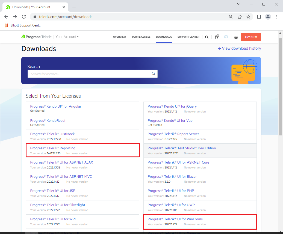Screen dimensions: 283x234
Task: Click the site lock icon
Action: (35, 17)
